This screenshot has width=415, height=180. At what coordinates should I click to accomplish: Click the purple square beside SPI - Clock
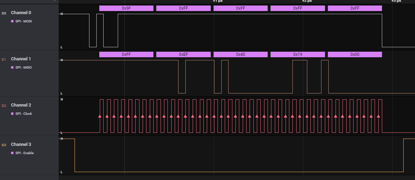tap(12, 114)
